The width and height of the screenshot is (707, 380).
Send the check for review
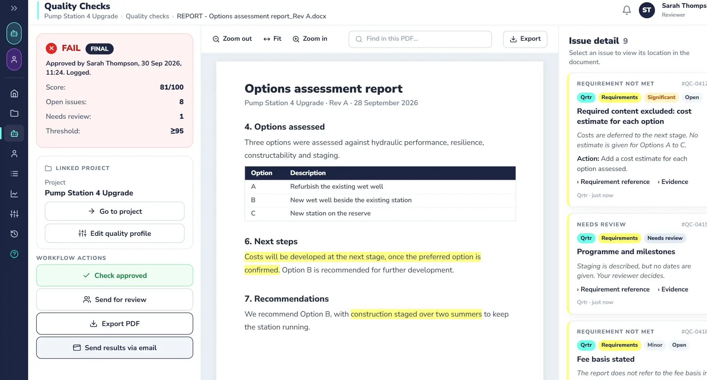click(x=115, y=300)
